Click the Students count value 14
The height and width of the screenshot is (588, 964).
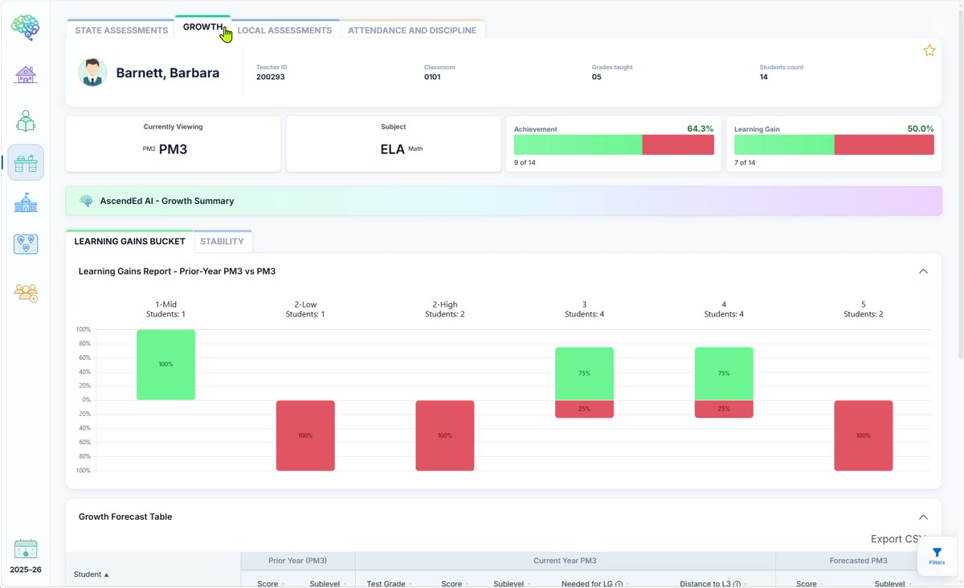click(x=764, y=77)
